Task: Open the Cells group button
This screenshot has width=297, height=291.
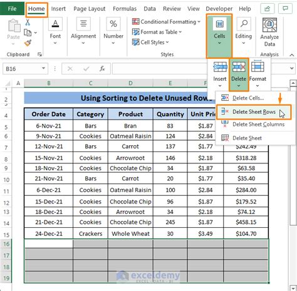Action: (x=219, y=36)
